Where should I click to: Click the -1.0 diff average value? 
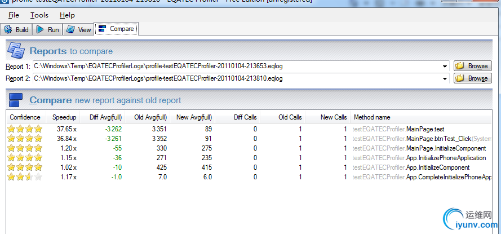[x=116, y=177]
